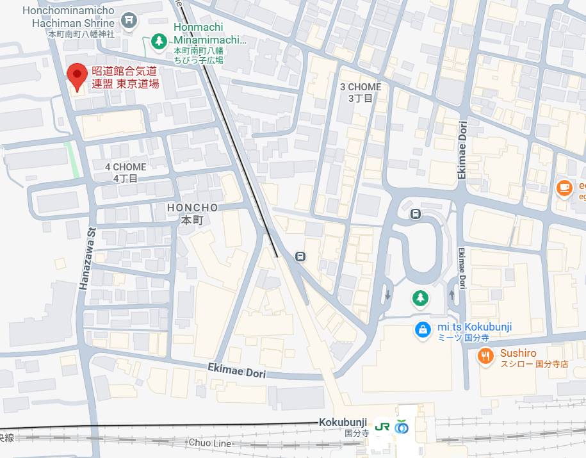Click the Honmachi Minamimachi park tree icon

coord(159,41)
